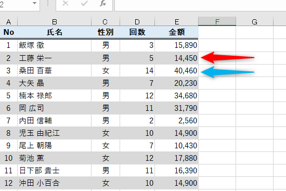This screenshot has height=191, width=286.
Task: Select column G header
Action: click(255, 21)
